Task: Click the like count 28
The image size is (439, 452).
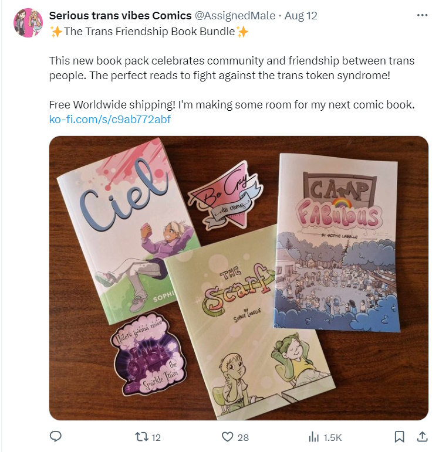Action: click(243, 437)
